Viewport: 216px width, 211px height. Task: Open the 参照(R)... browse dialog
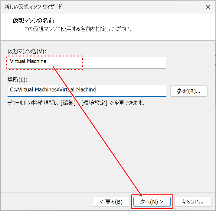click(189, 91)
